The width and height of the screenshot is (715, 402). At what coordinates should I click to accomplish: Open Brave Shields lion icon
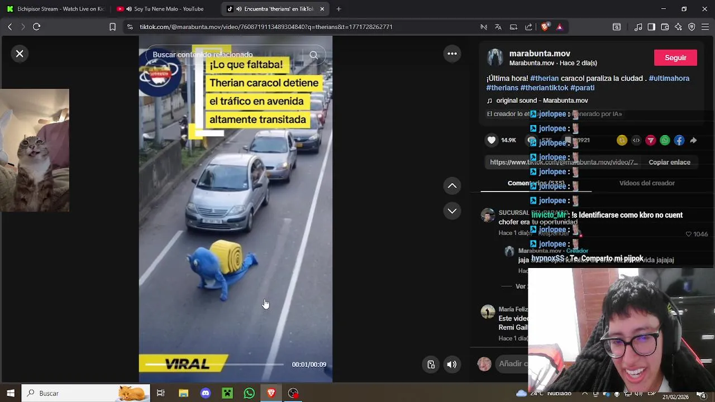(x=545, y=27)
